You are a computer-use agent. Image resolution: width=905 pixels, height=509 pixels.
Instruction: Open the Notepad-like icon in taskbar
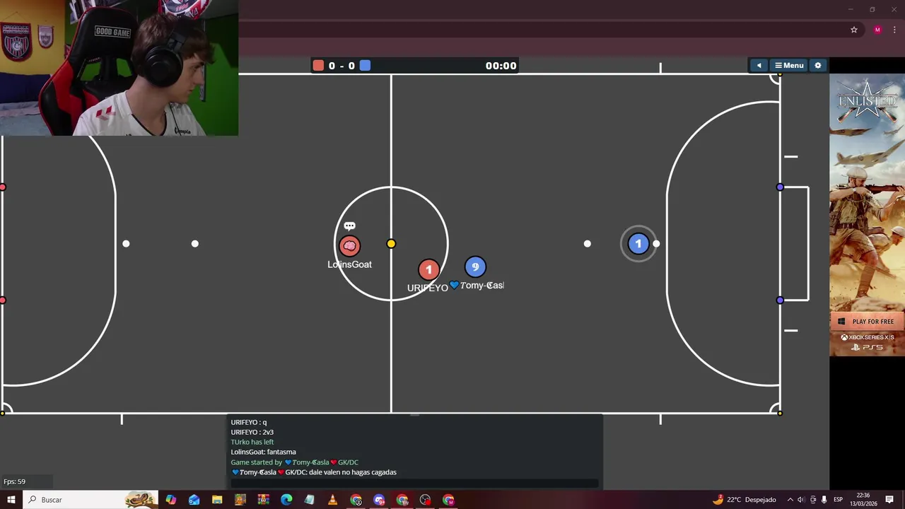click(310, 500)
